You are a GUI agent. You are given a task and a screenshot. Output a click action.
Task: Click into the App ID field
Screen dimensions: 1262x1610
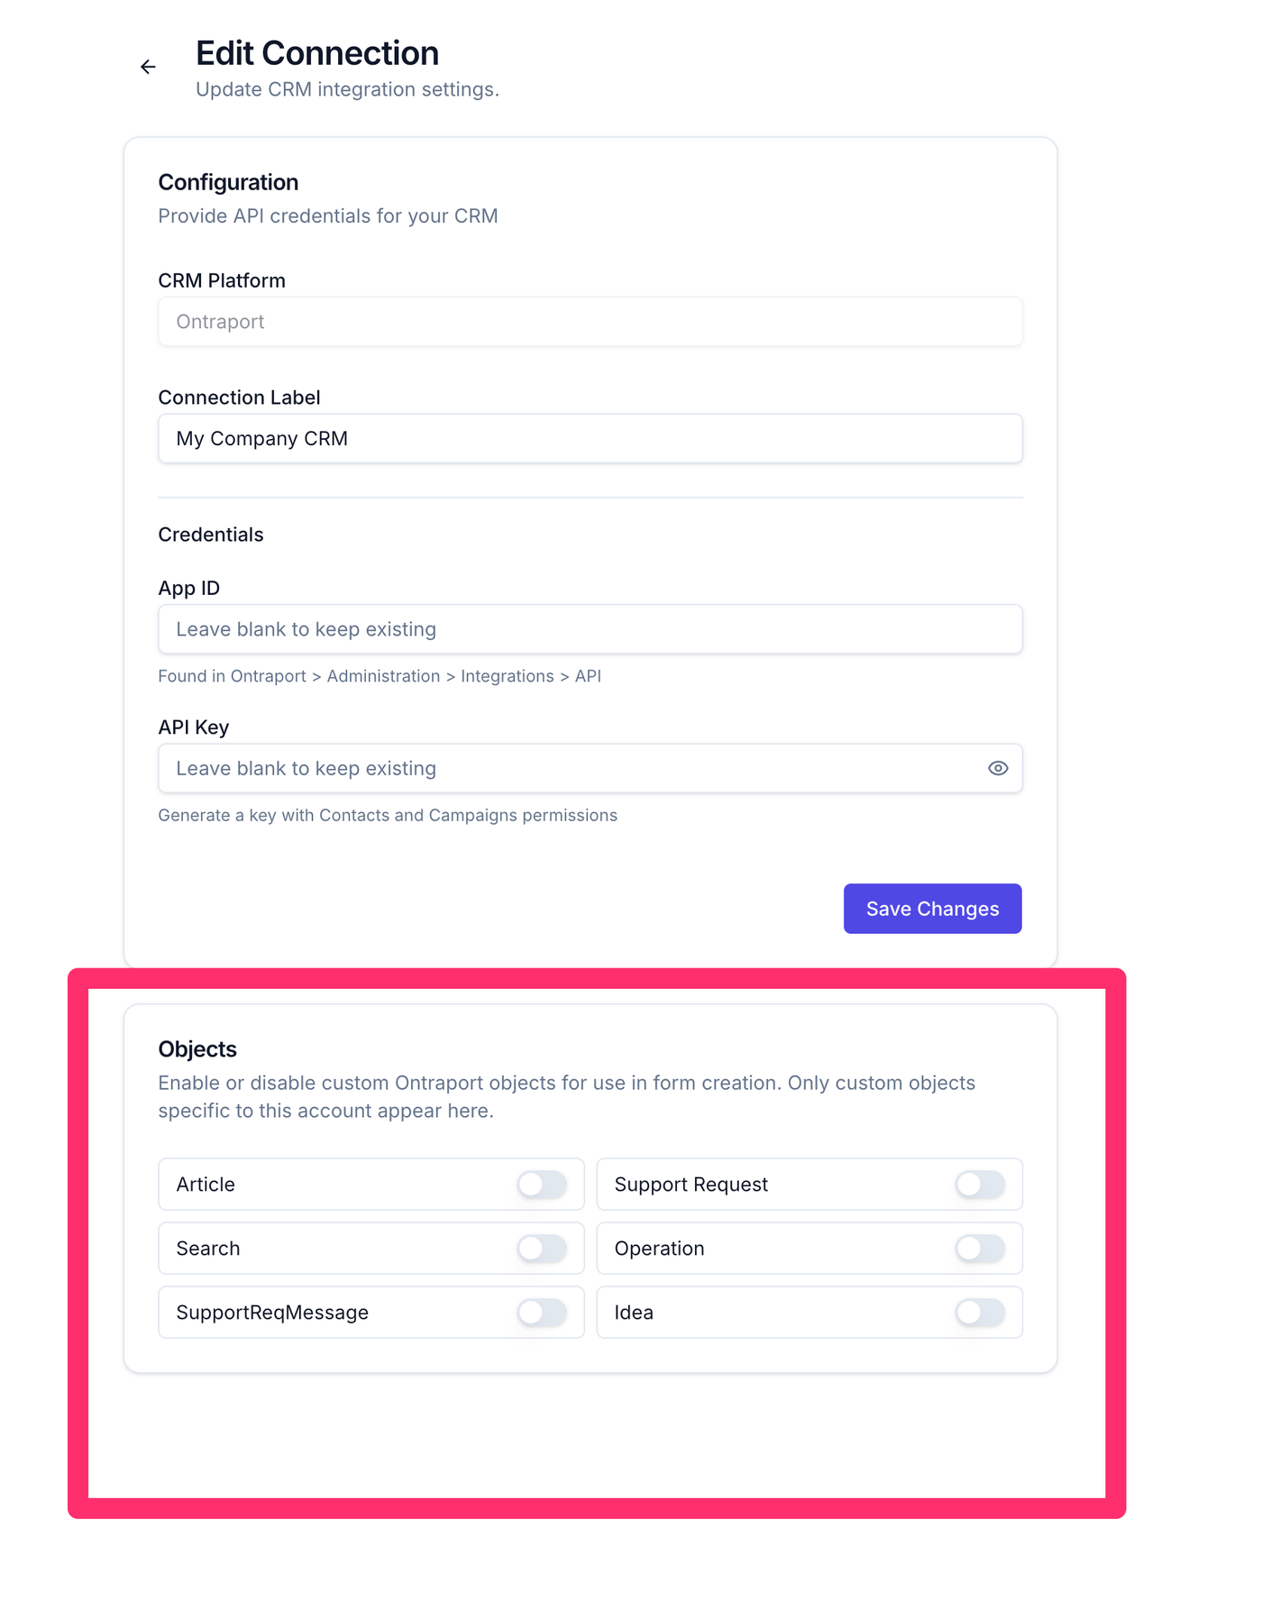click(590, 629)
